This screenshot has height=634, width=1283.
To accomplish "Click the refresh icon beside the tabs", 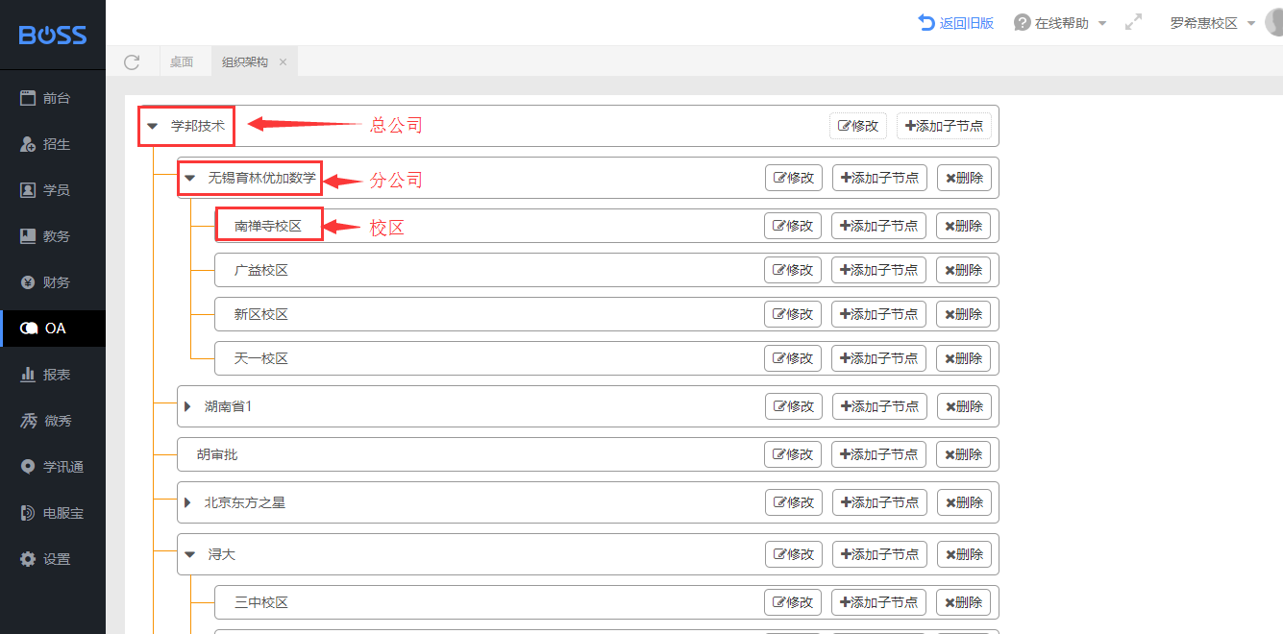I will (x=132, y=62).
